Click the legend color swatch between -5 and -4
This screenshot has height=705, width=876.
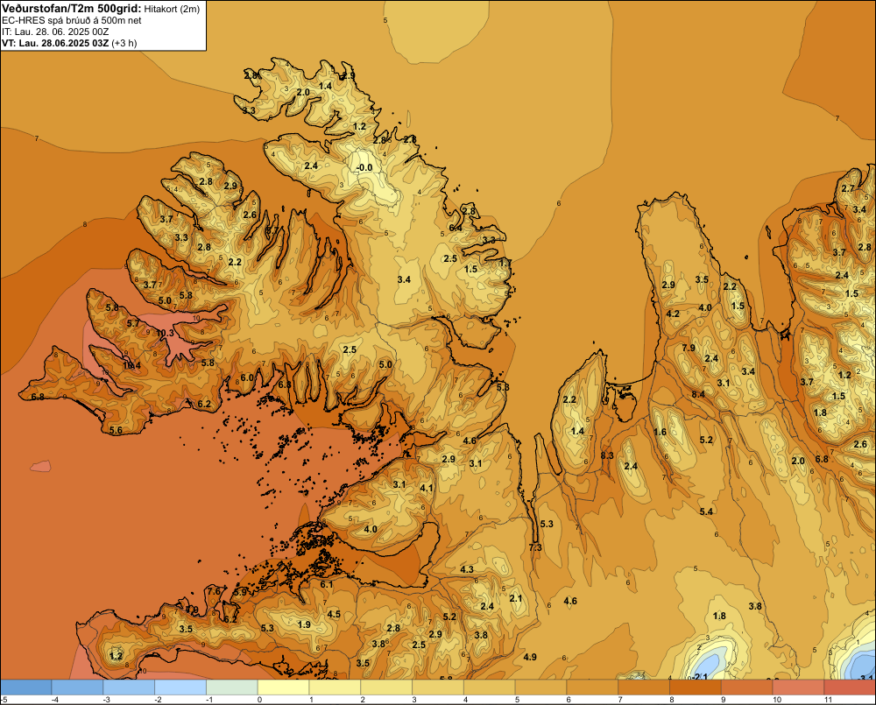pos(26,687)
